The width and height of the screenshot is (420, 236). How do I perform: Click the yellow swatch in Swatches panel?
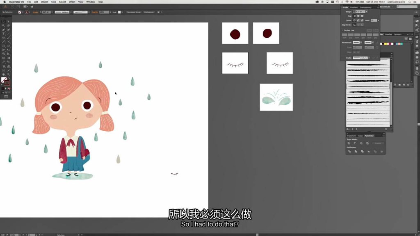point(386,43)
